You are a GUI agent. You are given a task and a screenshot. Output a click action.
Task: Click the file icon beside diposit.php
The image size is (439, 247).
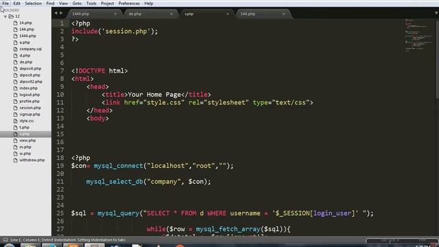click(x=15, y=75)
